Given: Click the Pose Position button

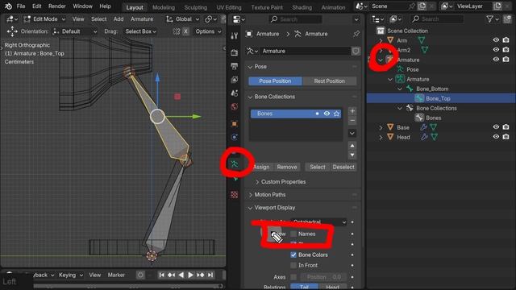Looking at the screenshot, I should pos(275,81).
